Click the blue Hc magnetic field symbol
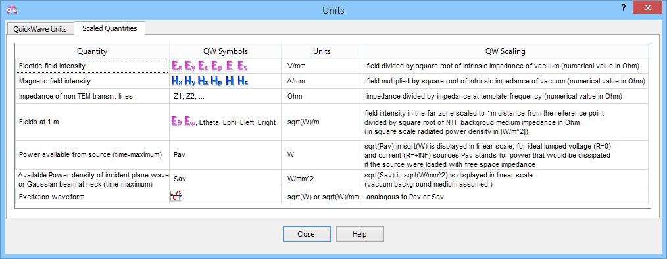667x259 pixels. click(243, 81)
